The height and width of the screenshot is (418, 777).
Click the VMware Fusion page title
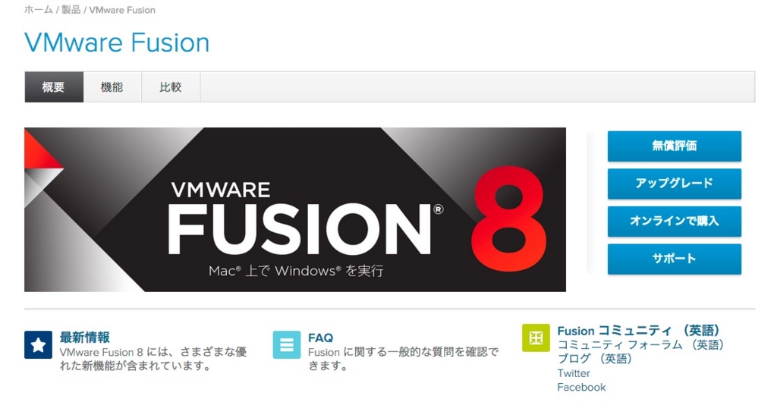click(x=117, y=42)
